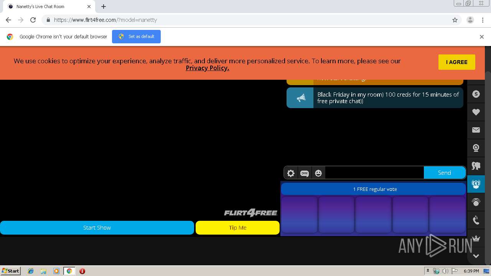This screenshot has height=276, width=491.
Task: Select the first purple vote tile
Action: 300,214
